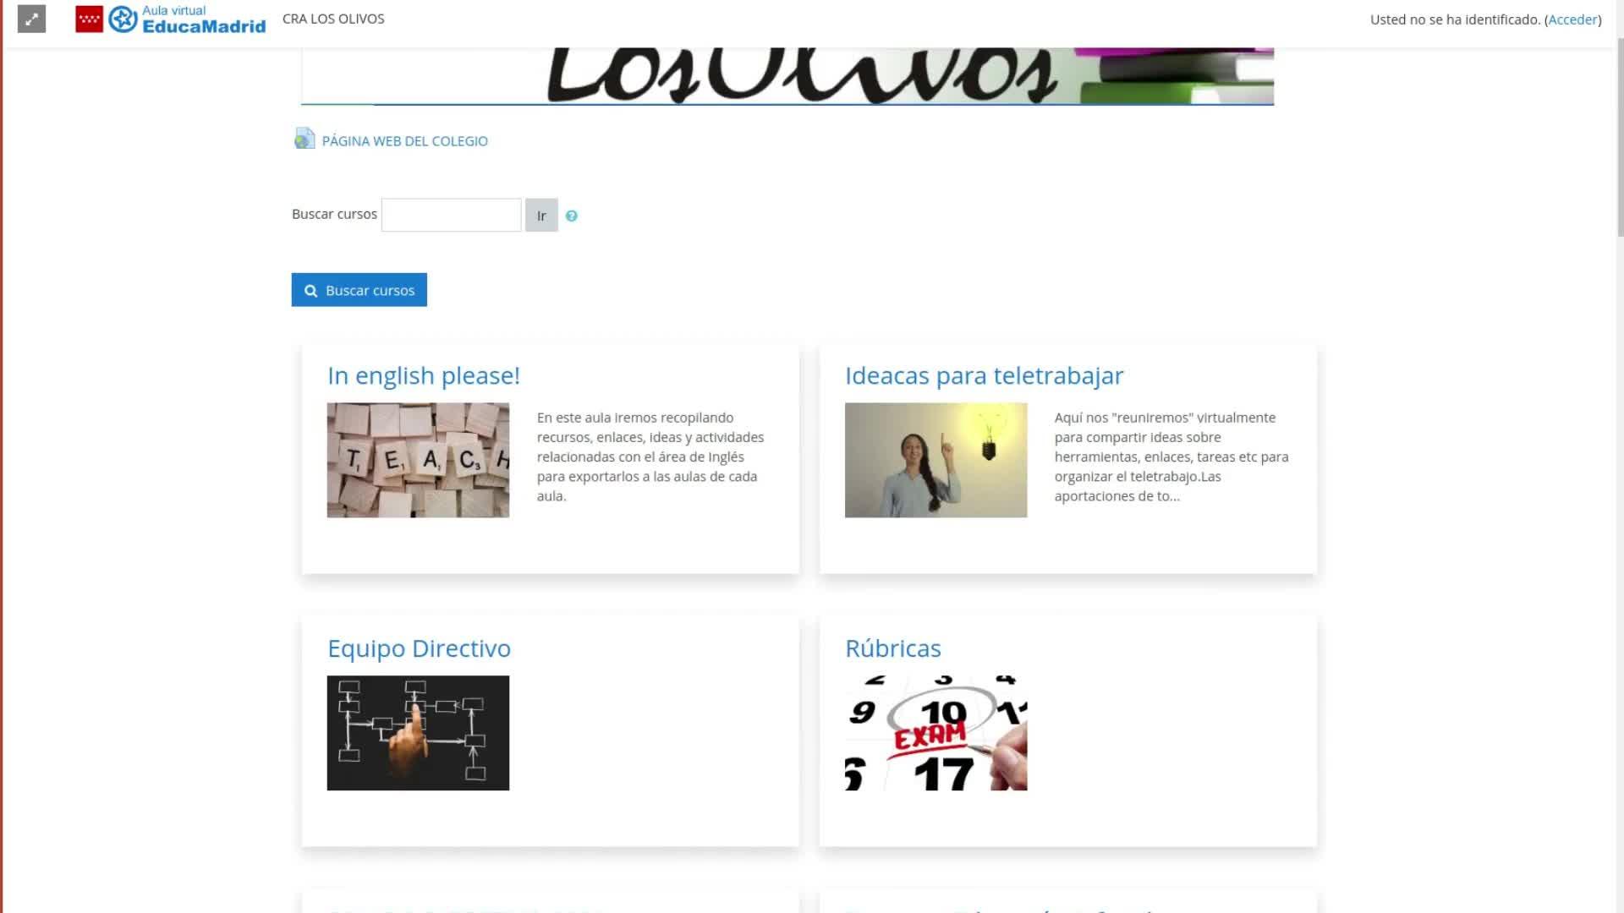The height and width of the screenshot is (913, 1624).
Task: Click the Acceder login link
Action: [x=1572, y=19]
